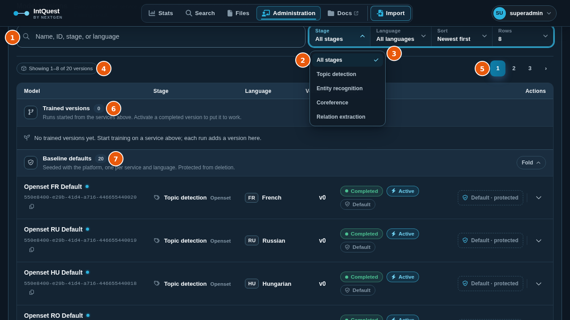
Task: Focus the Name, ID, stage, or language search field
Action: [x=161, y=36]
